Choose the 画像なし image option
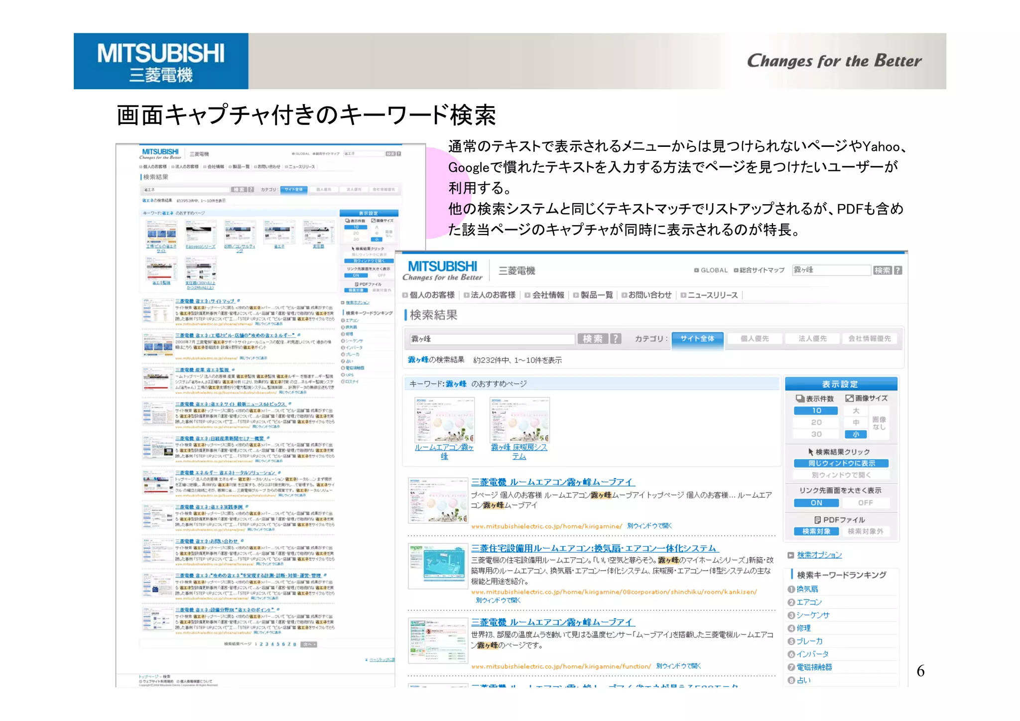 click(x=879, y=423)
